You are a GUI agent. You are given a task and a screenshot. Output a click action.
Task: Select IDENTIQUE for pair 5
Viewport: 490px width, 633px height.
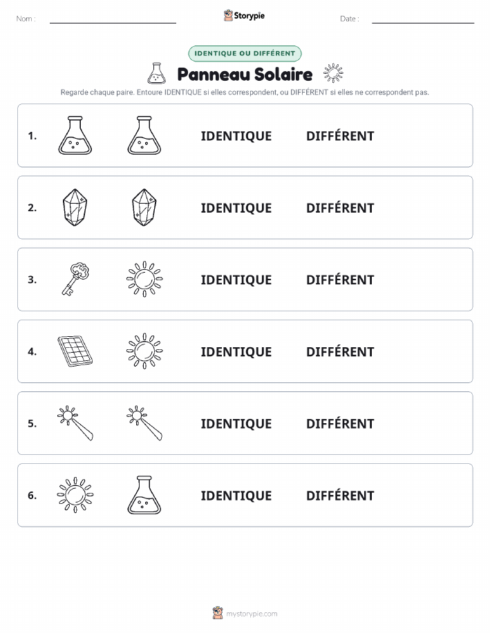(x=236, y=423)
